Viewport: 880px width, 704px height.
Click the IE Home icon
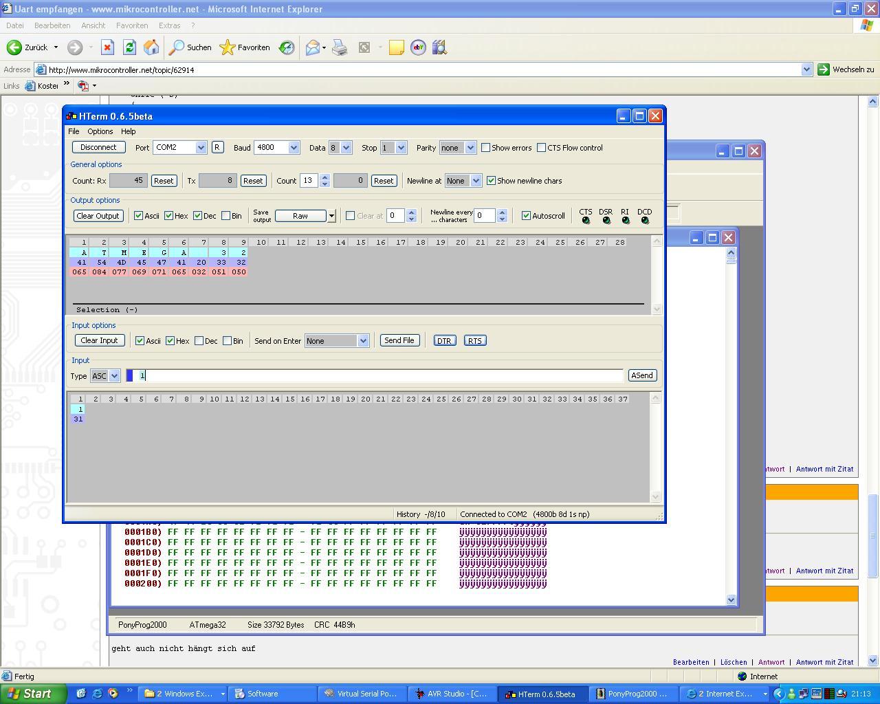[x=151, y=47]
